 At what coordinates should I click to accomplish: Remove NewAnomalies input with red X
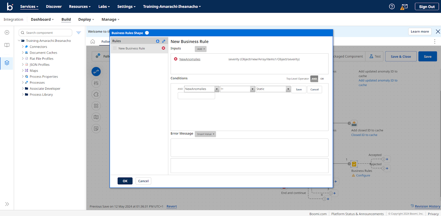(x=176, y=59)
